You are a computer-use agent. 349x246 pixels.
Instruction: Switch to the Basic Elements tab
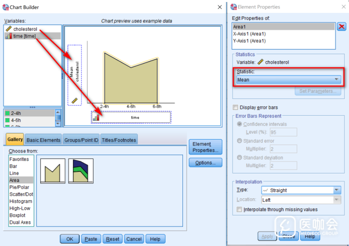coord(43,140)
